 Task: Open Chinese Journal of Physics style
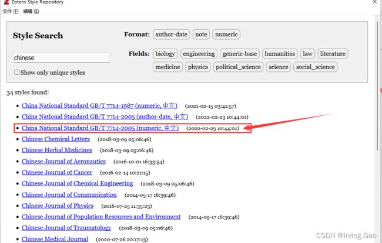(58, 206)
